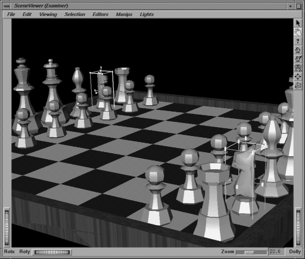This screenshot has width=305, height=259.
Task: Expand the Selection menu
Action: 74,14
